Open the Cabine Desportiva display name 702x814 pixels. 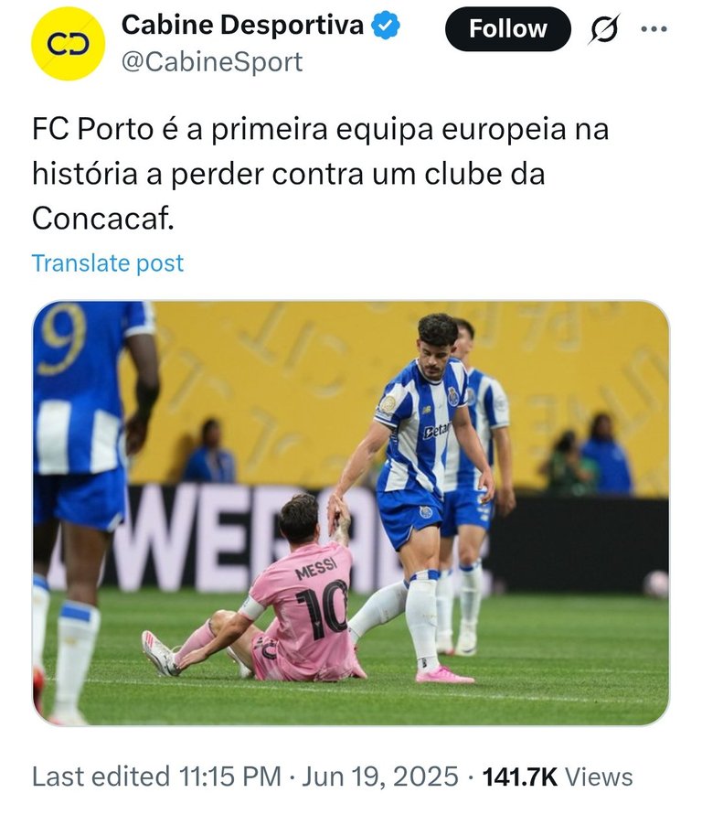click(243, 25)
